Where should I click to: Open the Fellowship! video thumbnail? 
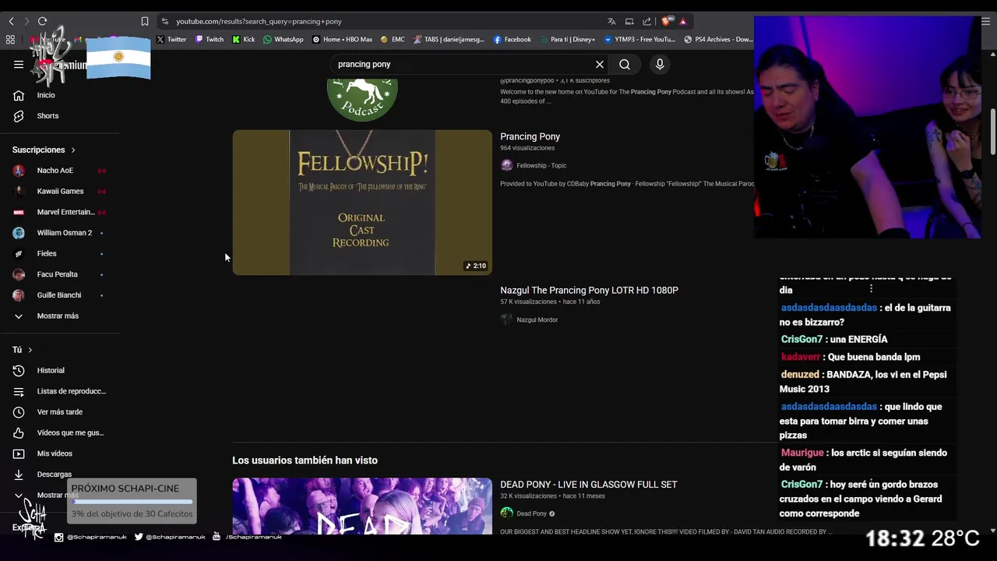[x=362, y=203]
